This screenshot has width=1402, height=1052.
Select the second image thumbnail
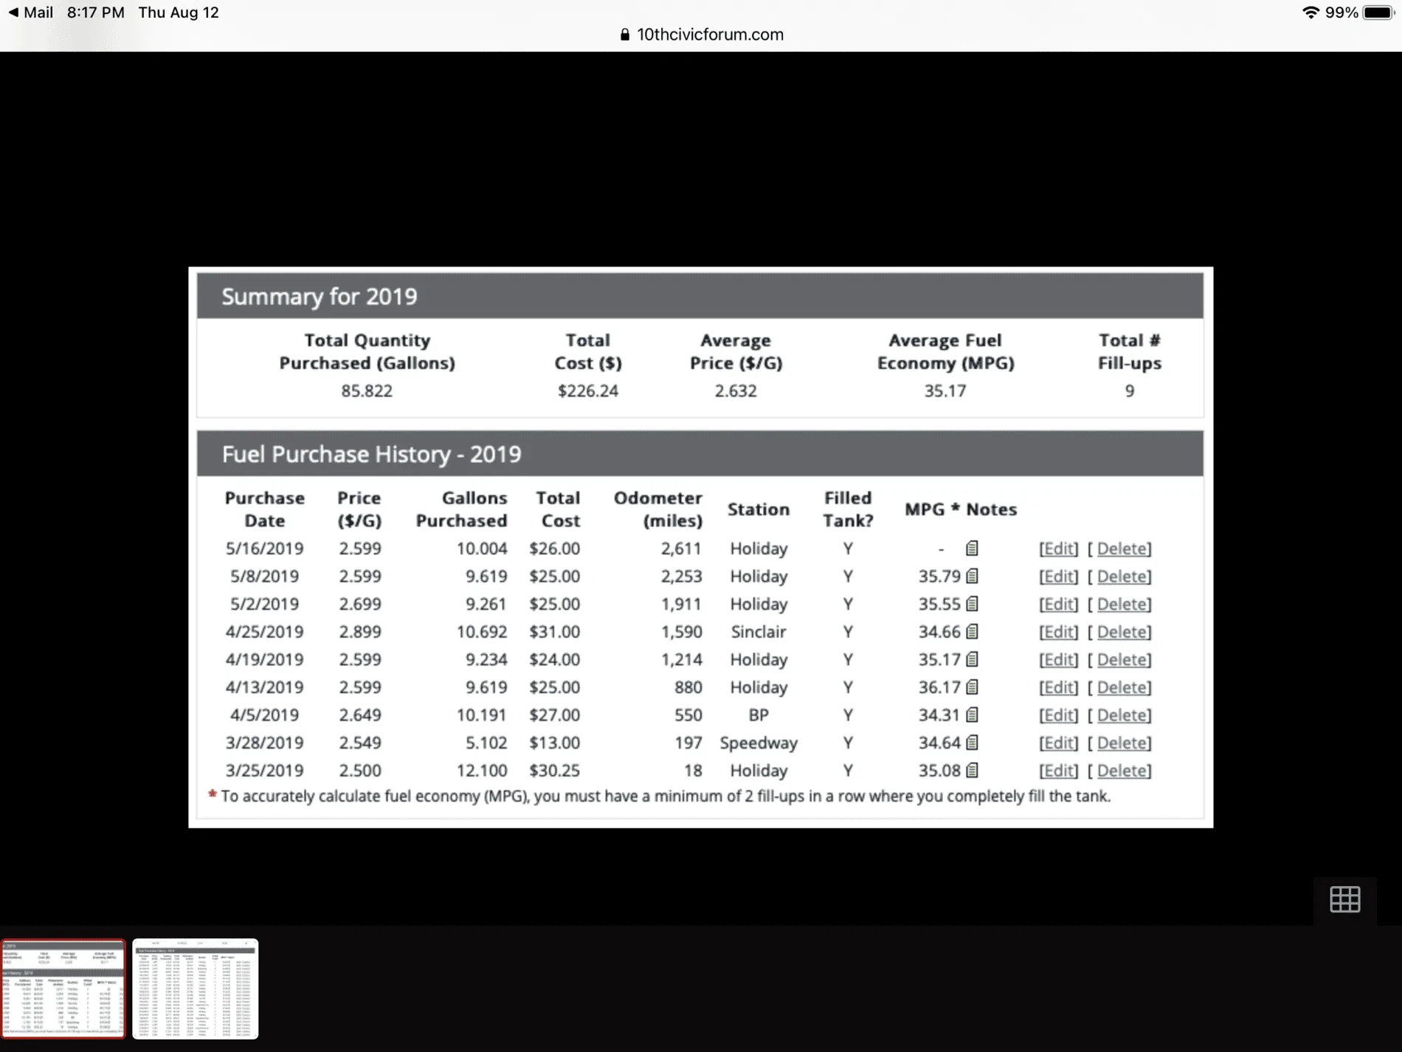click(x=196, y=989)
